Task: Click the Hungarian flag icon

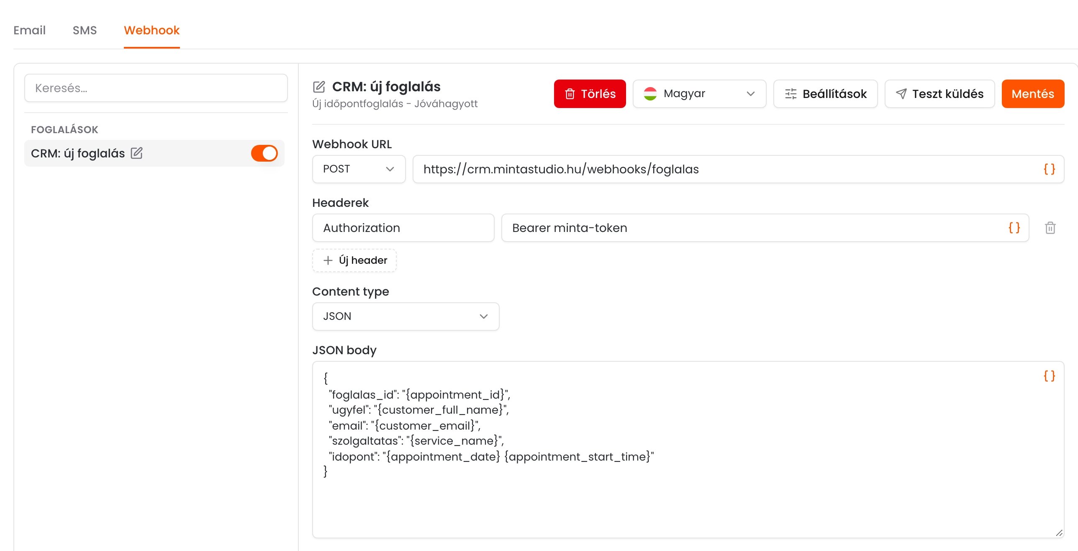Action: click(650, 94)
